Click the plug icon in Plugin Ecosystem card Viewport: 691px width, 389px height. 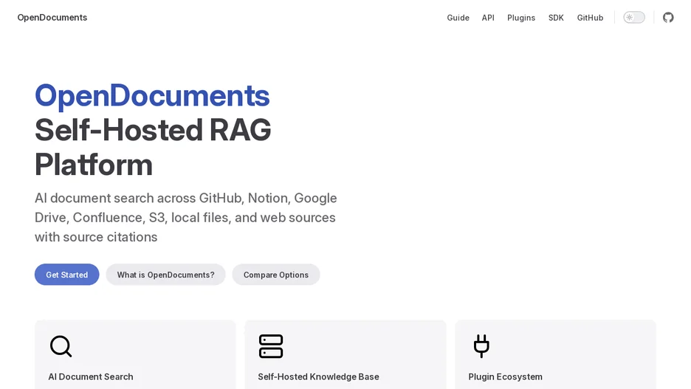481,346
